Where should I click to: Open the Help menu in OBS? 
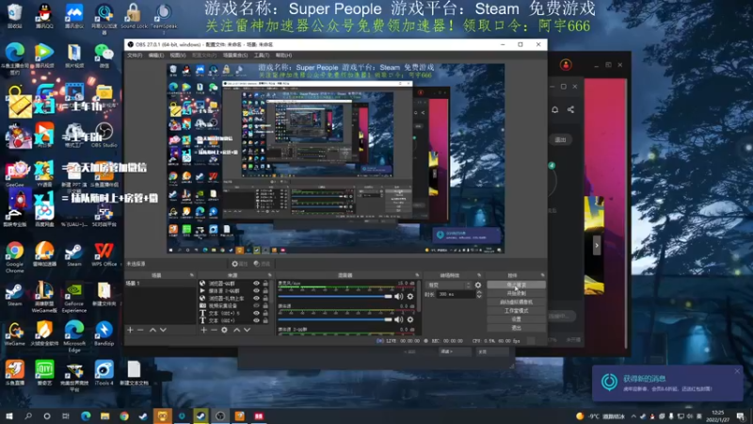[283, 56]
